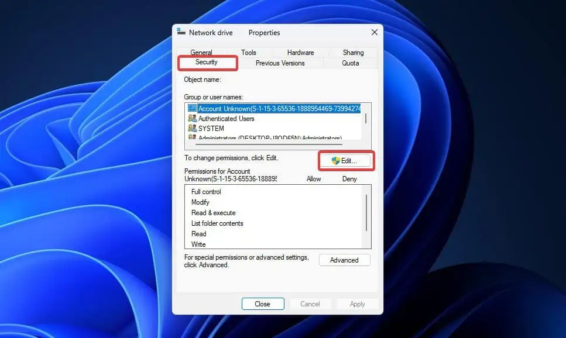Close the Properties dialog with X
This screenshot has width=566, height=338.
click(375, 33)
